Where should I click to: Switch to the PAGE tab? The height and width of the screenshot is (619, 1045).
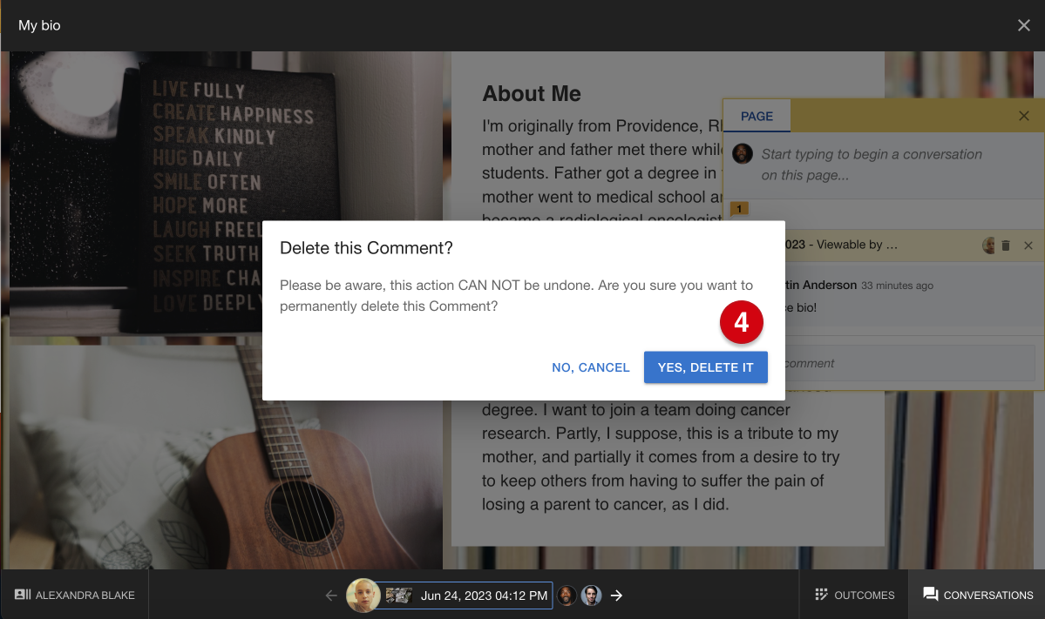click(757, 117)
